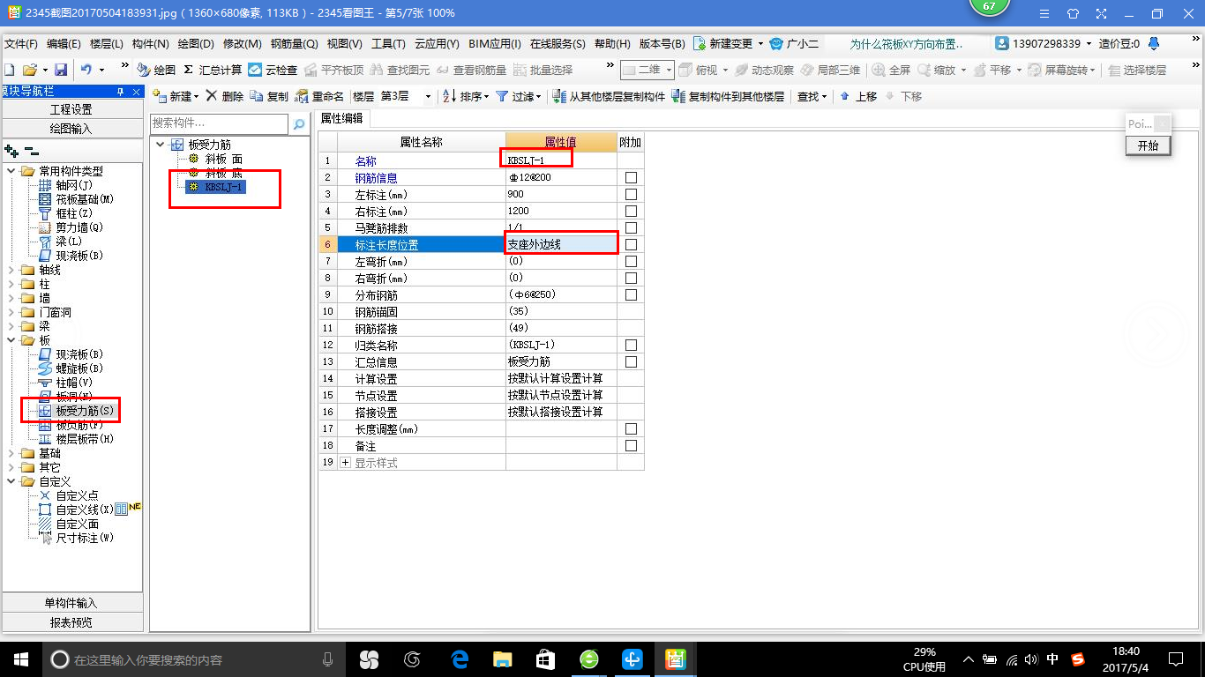Tick 附加 checkbox for 备注 row
Viewport: 1205px width, 677px height.
[x=631, y=445]
